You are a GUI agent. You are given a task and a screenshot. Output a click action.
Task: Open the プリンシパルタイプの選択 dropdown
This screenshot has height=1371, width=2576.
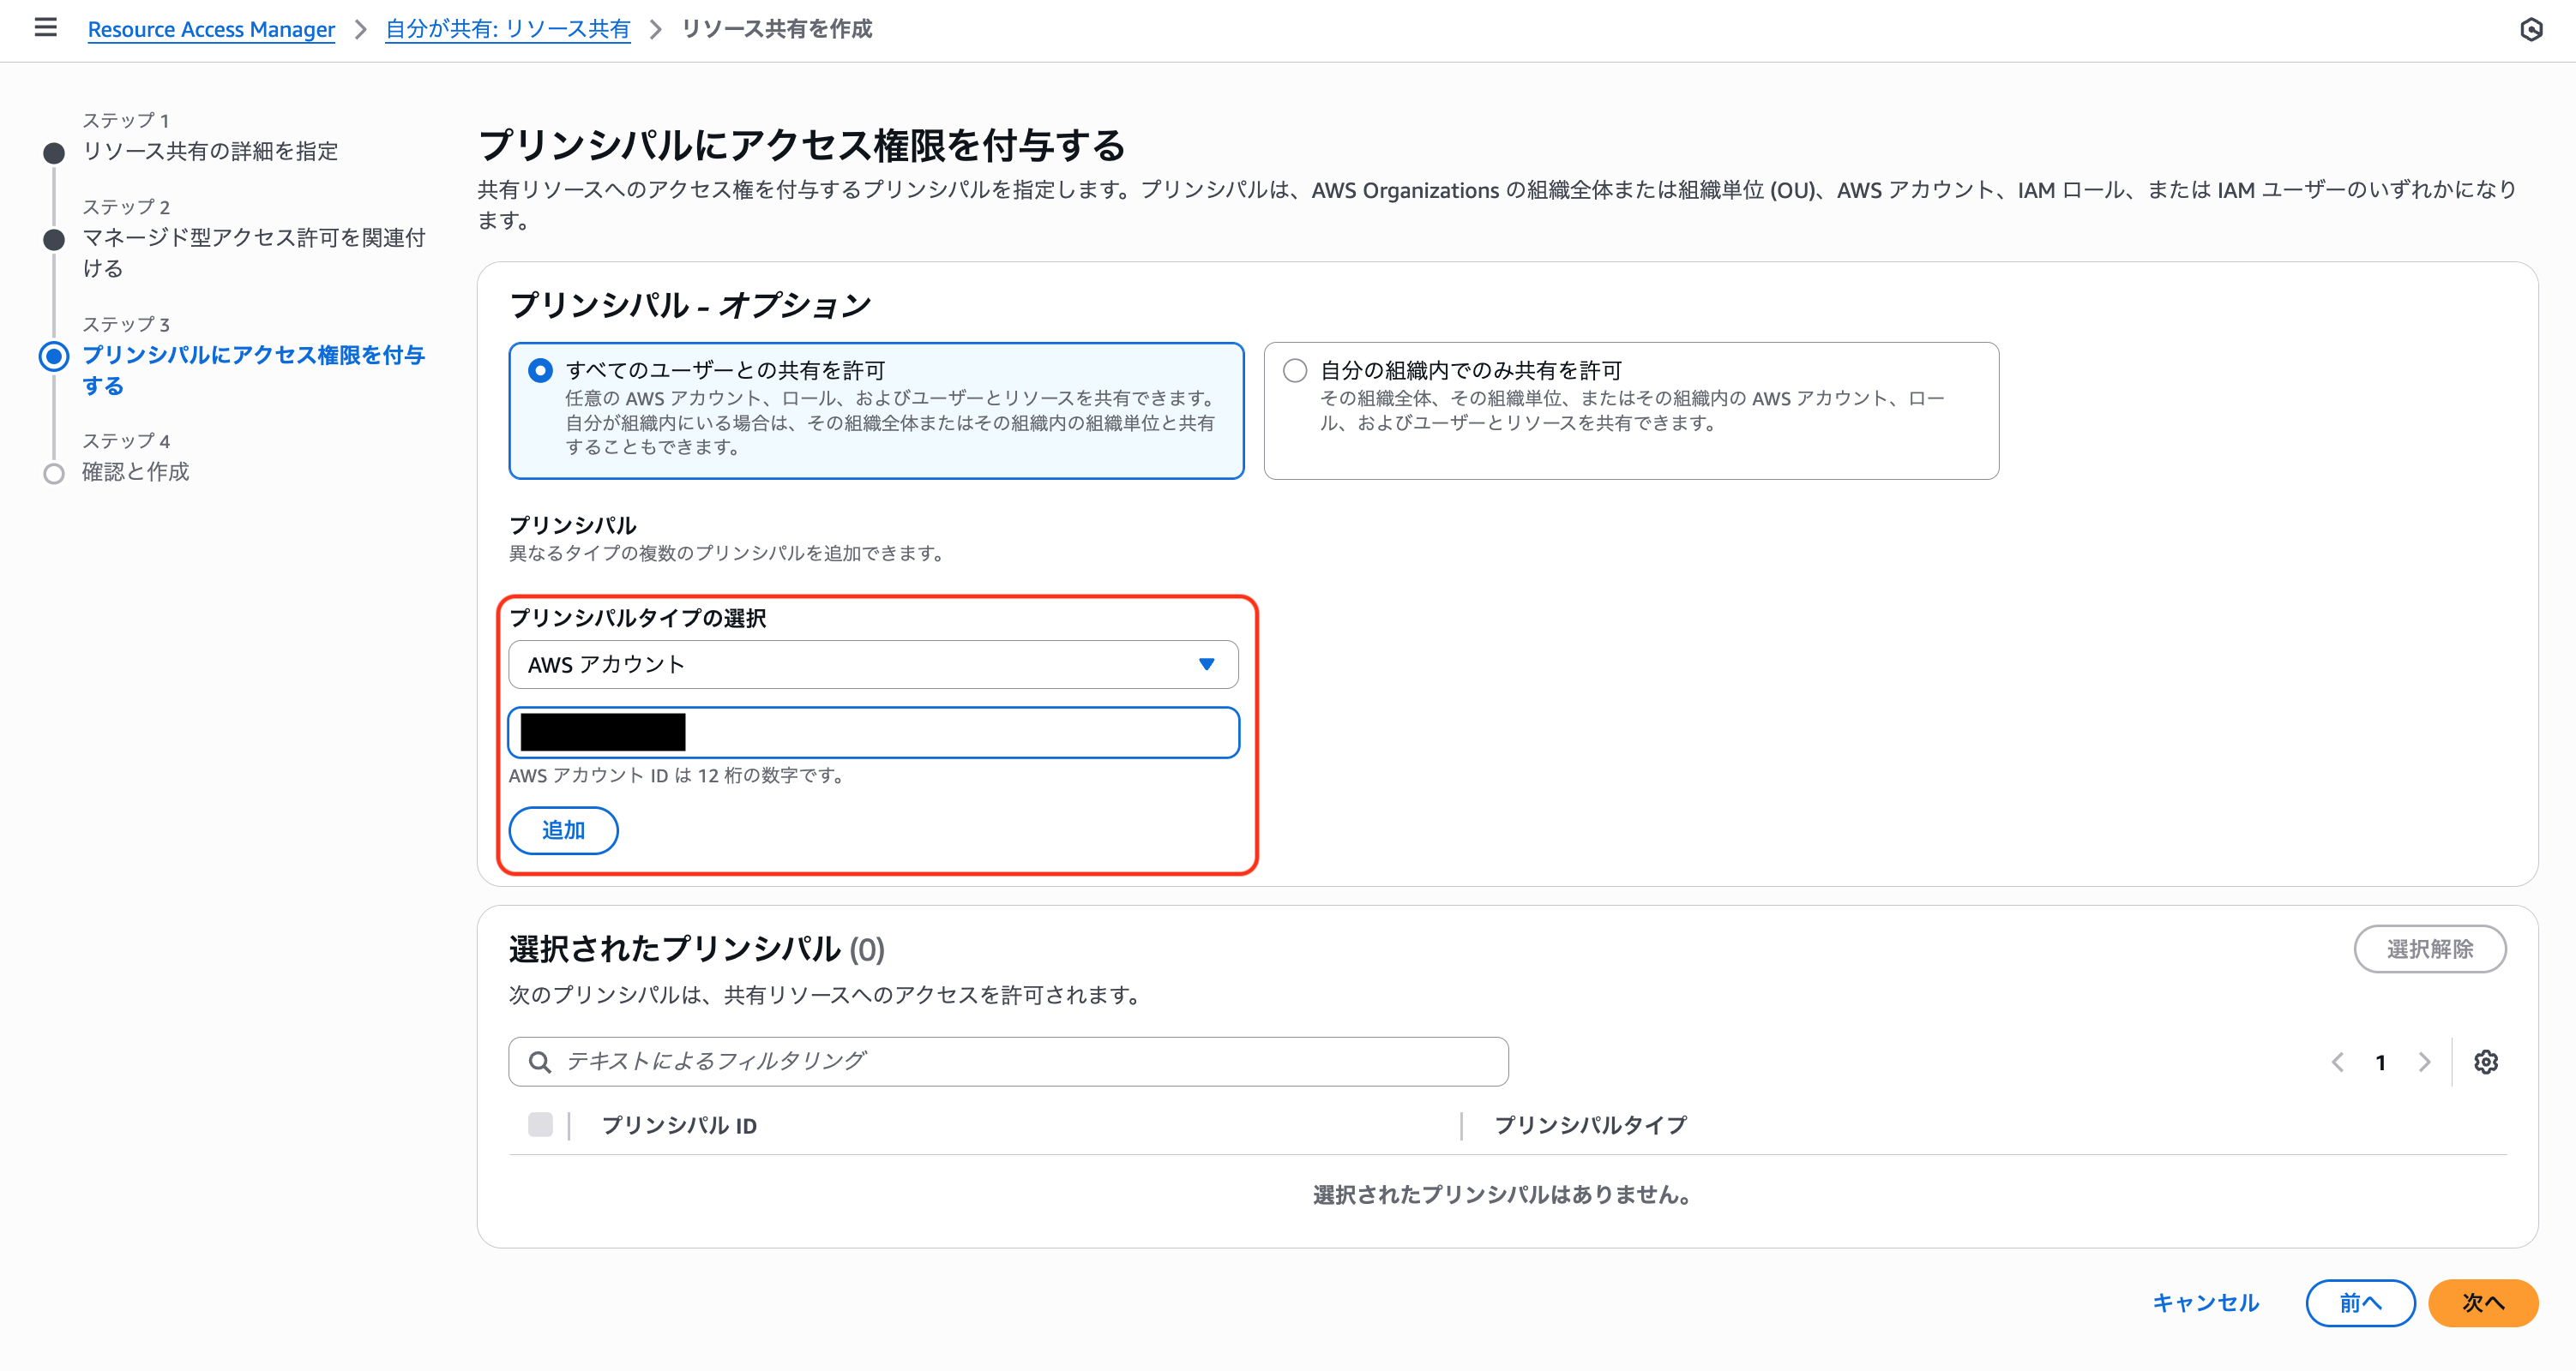tap(872, 663)
